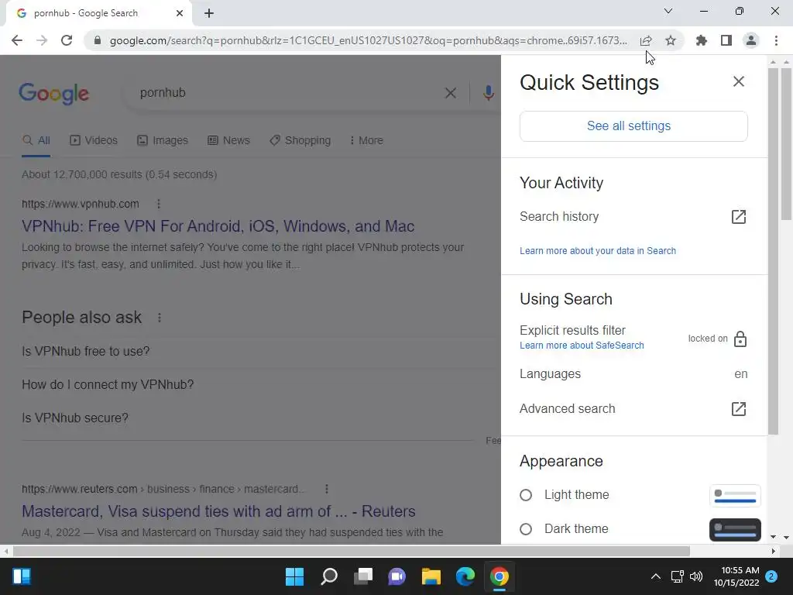The width and height of the screenshot is (793, 595).
Task: Click the Quick Settings vertical scrollbar
Action: click(x=773, y=250)
